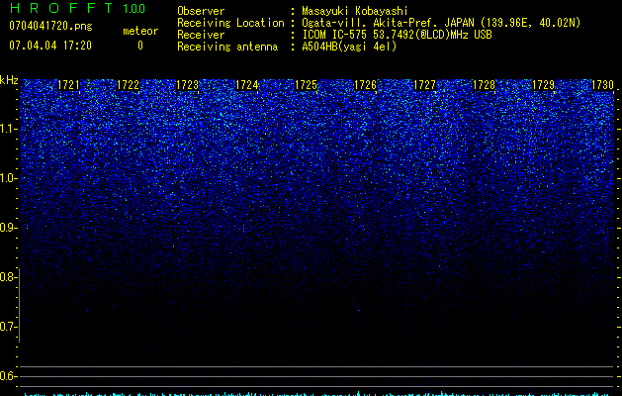Viewport: 622px width, 396px height.
Task: Click the 1723 time marker
Action: coord(187,85)
